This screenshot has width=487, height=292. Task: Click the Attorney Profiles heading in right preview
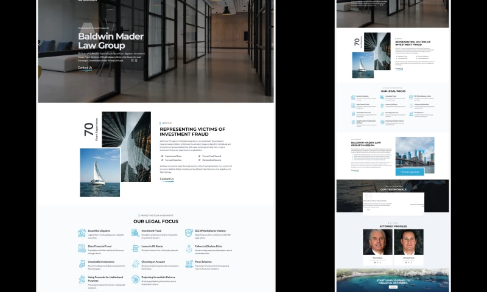point(393,226)
